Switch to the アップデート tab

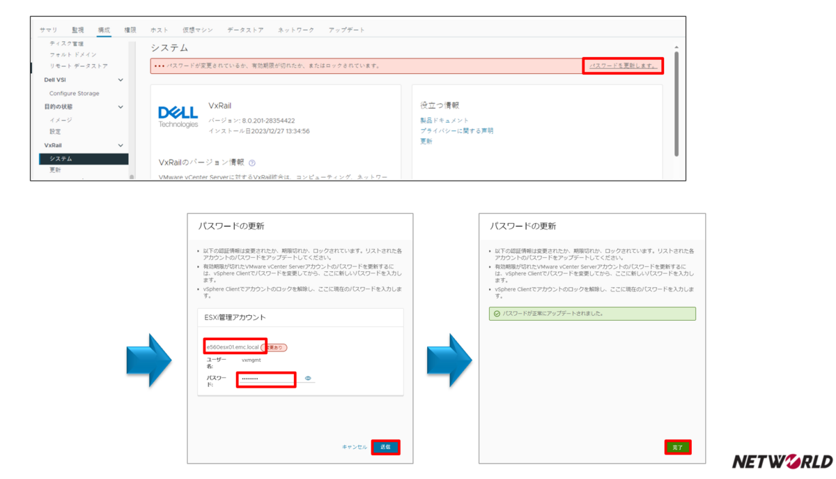coord(346,30)
